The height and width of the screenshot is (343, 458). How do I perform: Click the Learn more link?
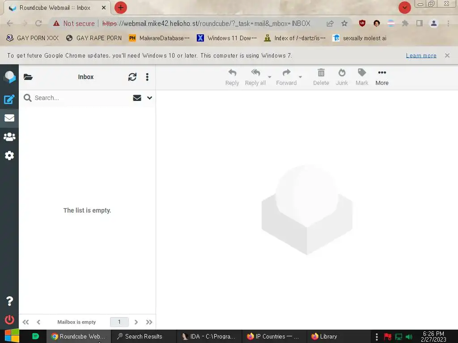pos(421,55)
